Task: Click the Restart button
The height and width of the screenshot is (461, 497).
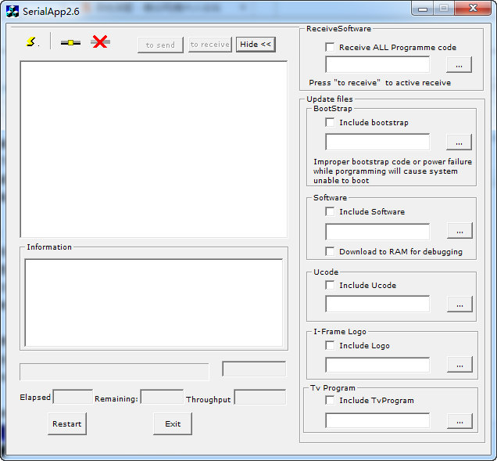Action: click(x=67, y=424)
